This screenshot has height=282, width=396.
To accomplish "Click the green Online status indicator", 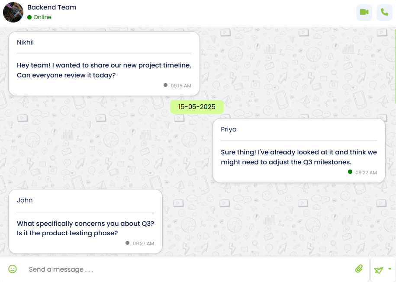I will point(29,17).
